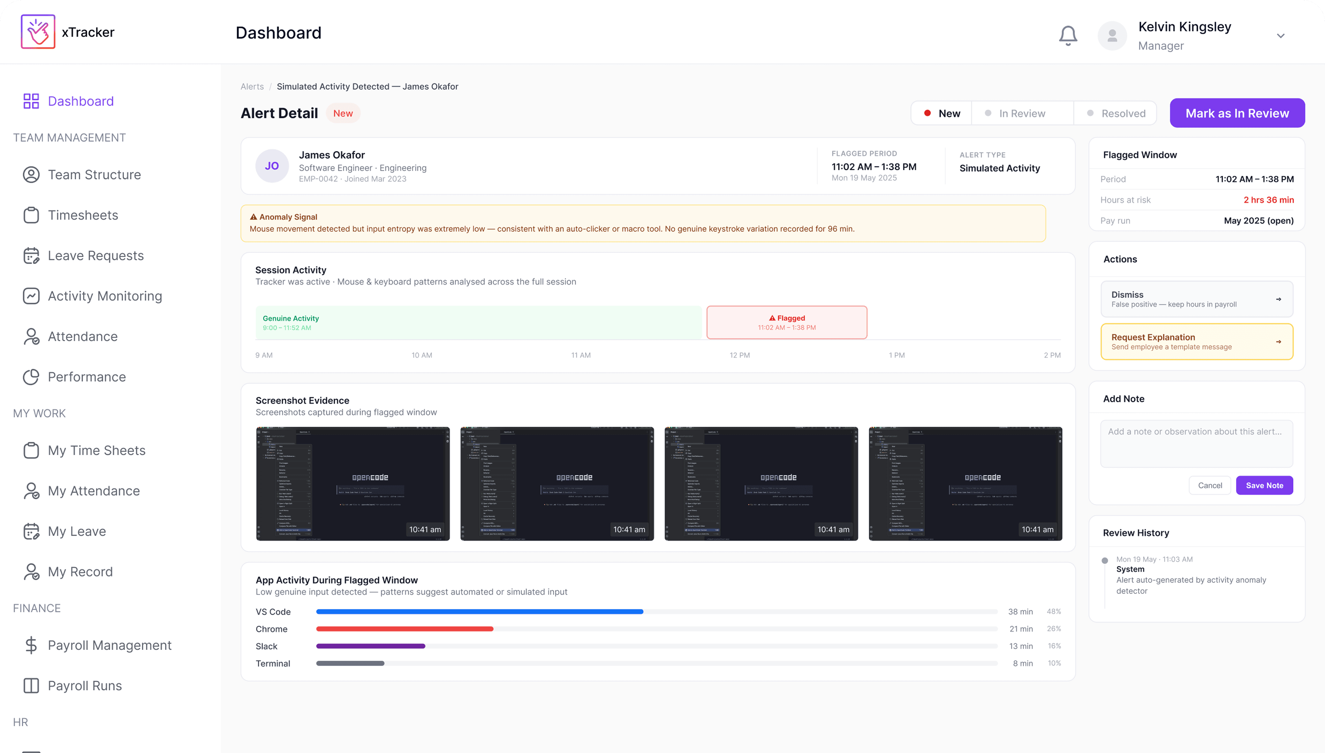Click the VS Code usage bar
Image resolution: width=1325 pixels, height=753 pixels.
(x=479, y=612)
